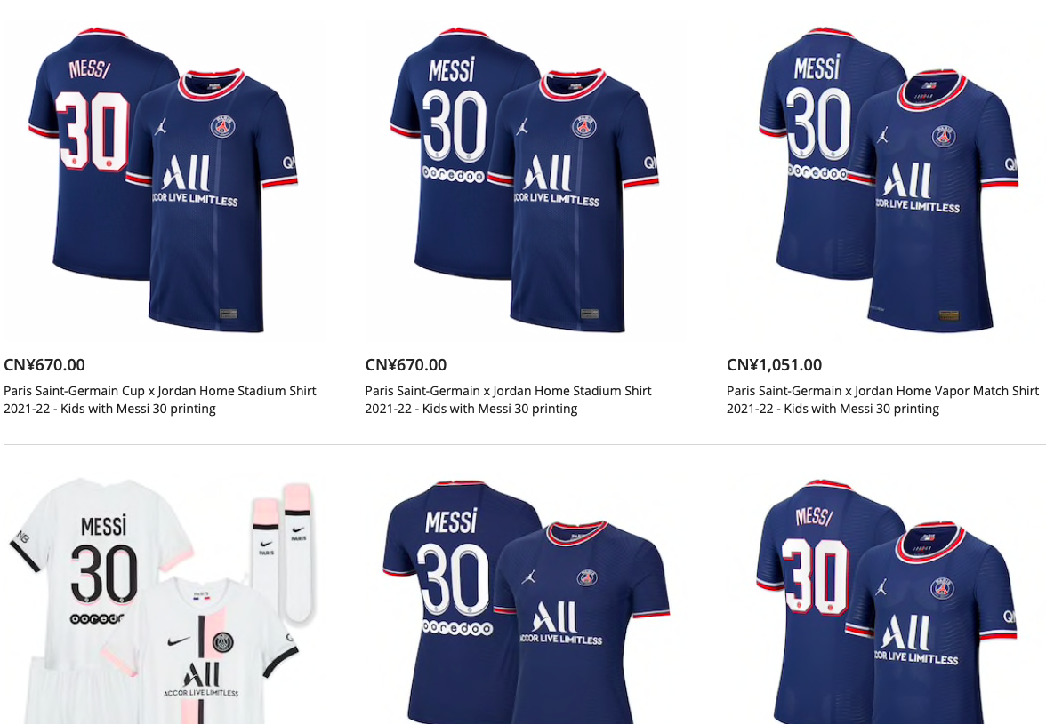
Task: Click the PSG crest on the white away shirt
Action: [222, 642]
